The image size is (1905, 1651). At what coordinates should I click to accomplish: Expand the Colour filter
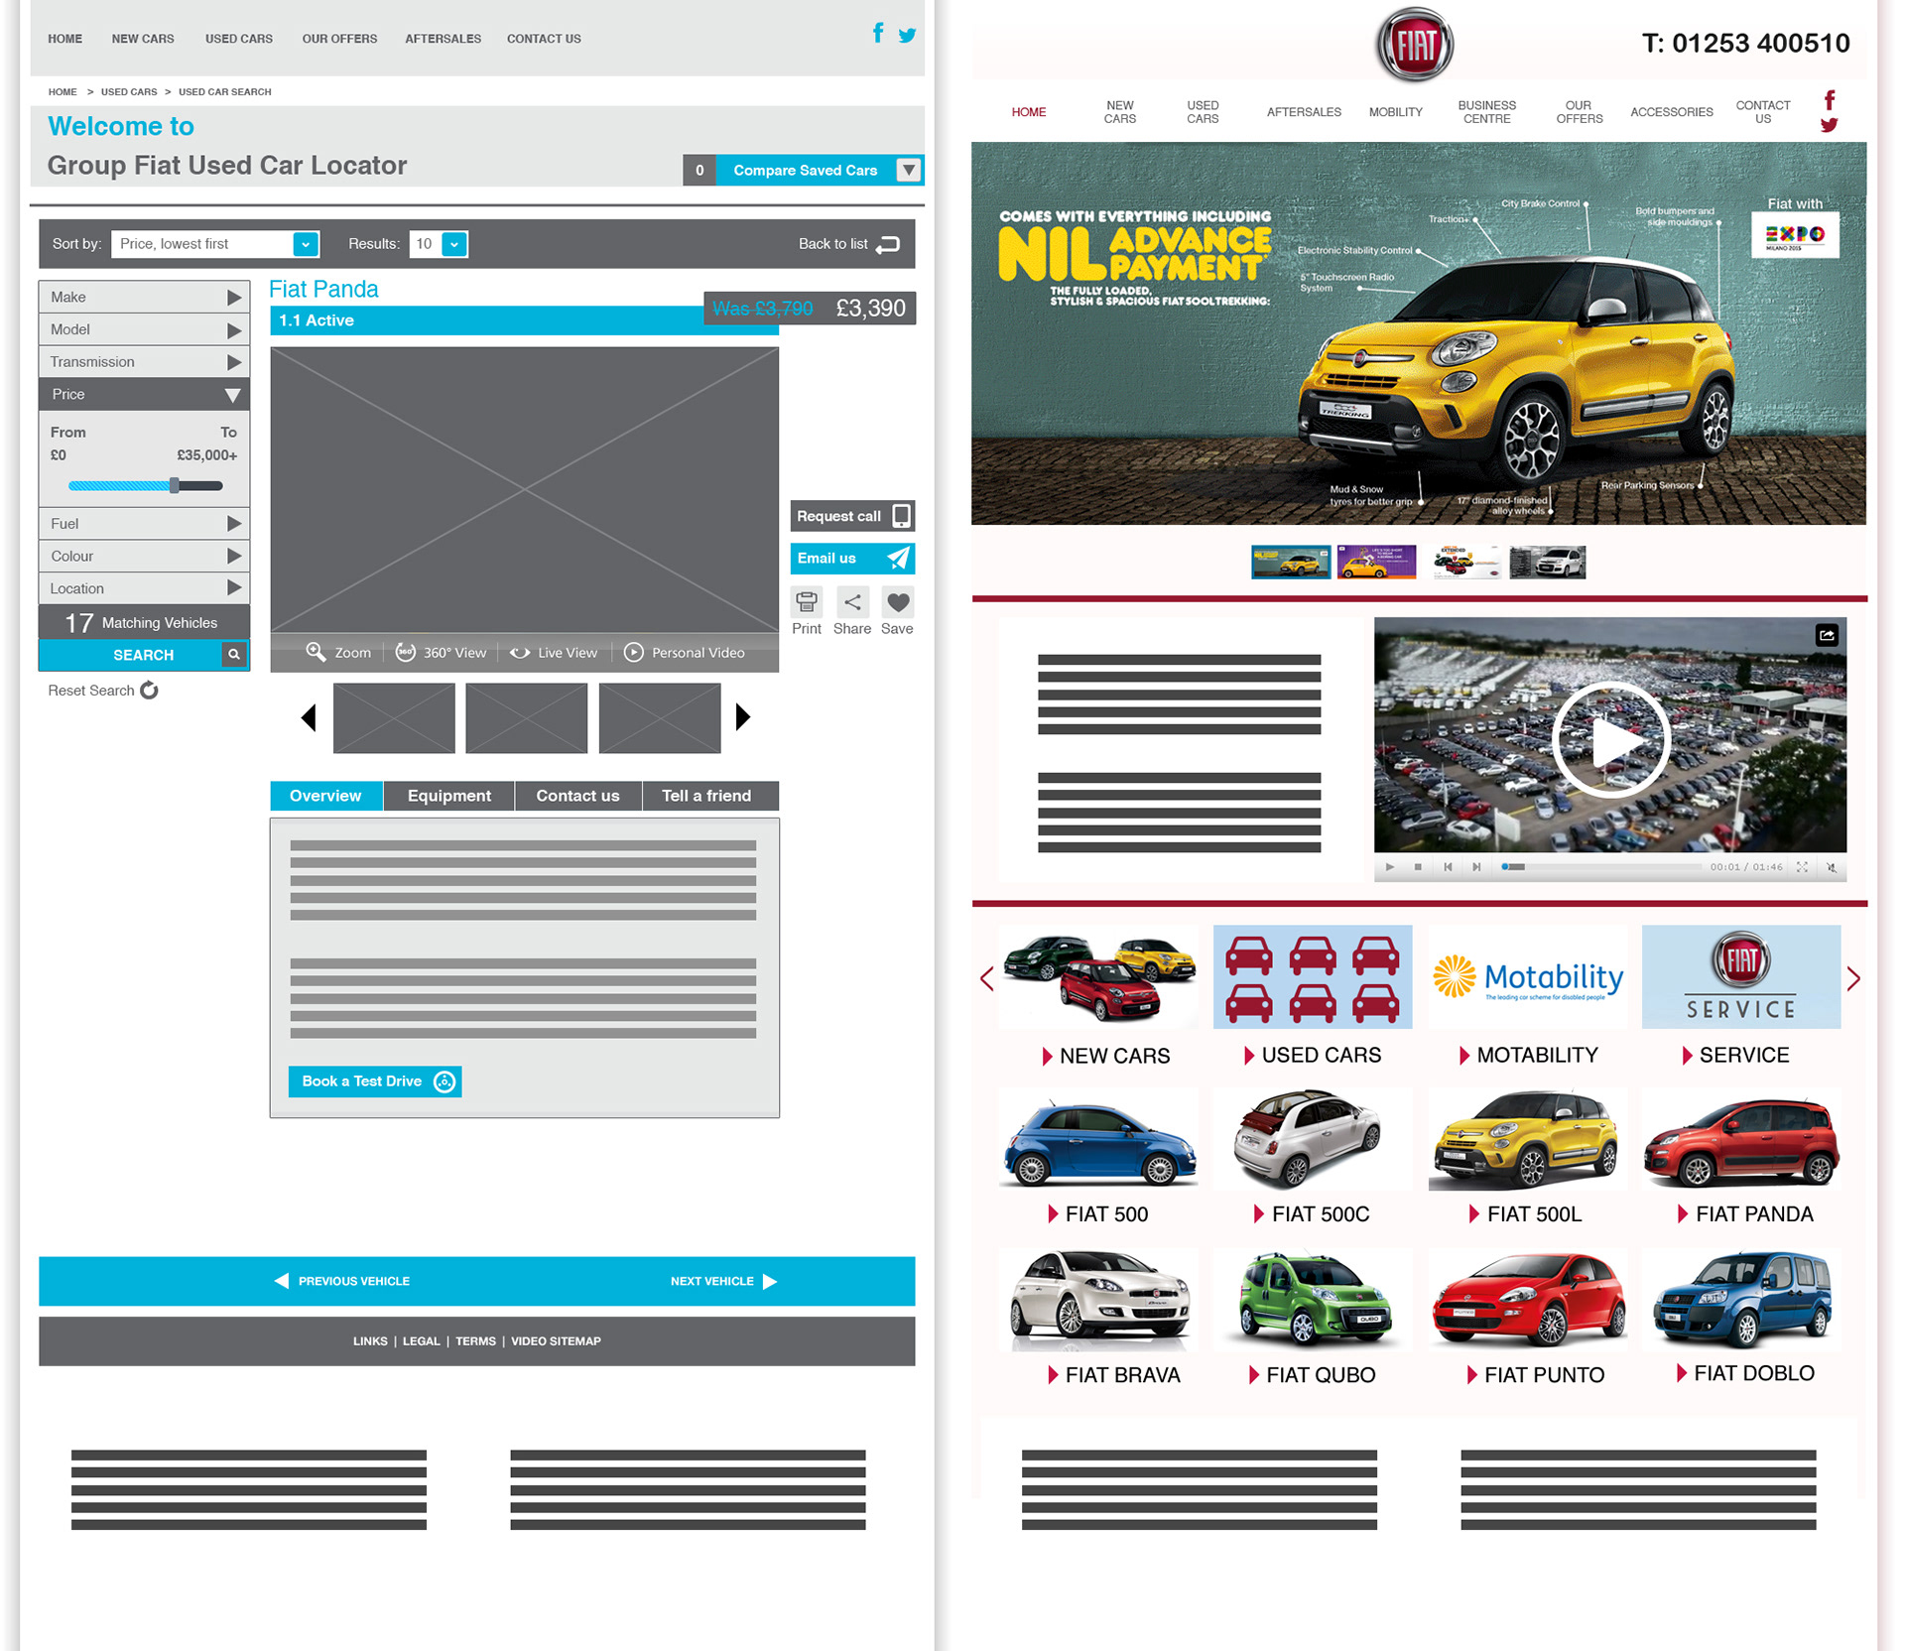pos(144,557)
